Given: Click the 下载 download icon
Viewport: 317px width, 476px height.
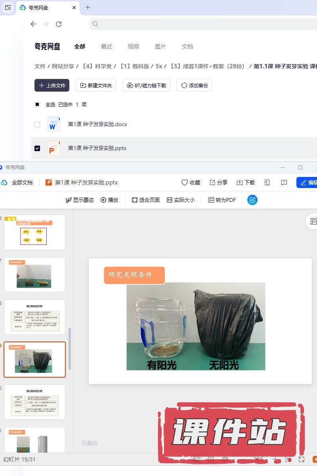Looking at the screenshot, I should (x=240, y=182).
